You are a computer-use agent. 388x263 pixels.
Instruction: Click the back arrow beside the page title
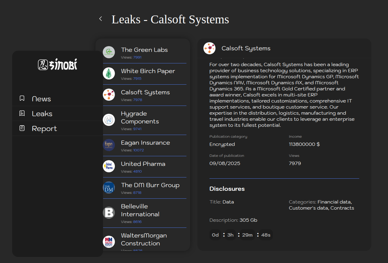point(101,19)
